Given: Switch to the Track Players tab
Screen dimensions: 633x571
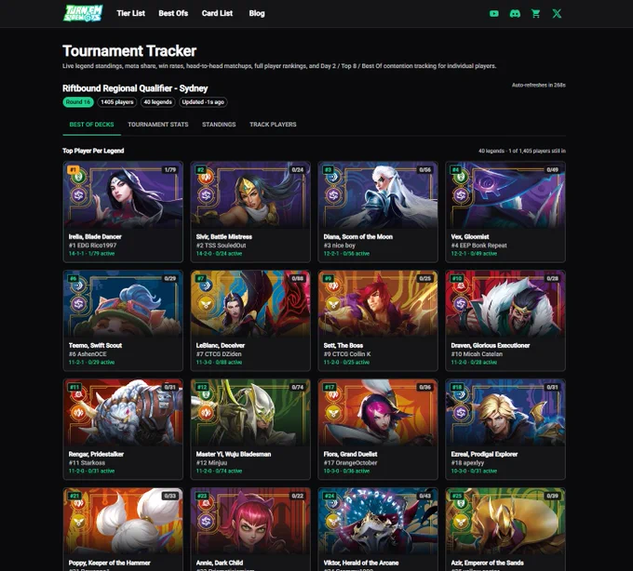Looking at the screenshot, I should coord(273,125).
